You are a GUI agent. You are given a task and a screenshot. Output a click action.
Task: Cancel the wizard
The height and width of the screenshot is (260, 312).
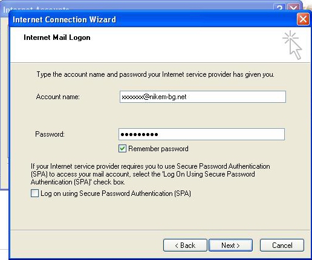(282, 245)
